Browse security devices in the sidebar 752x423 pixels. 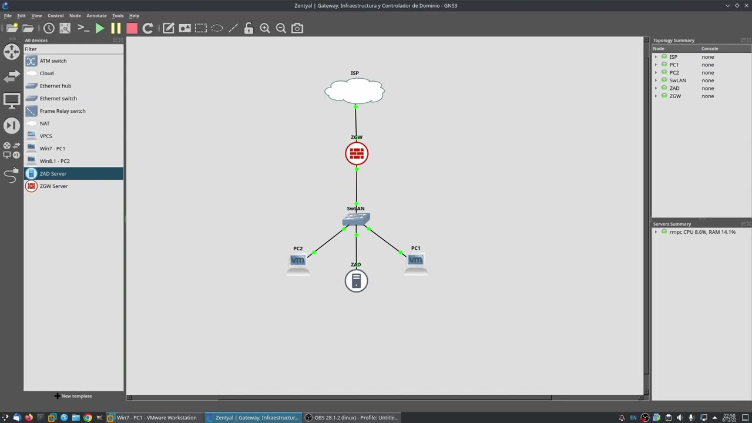click(12, 125)
